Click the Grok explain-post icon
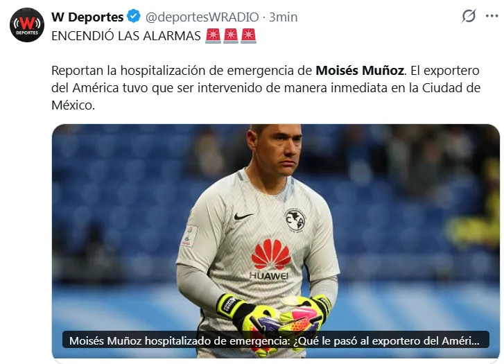 pyautogui.click(x=469, y=16)
